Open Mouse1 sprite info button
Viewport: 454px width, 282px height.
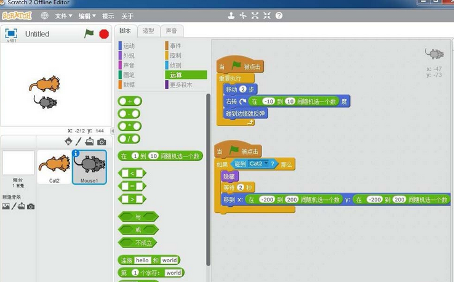coord(76,153)
